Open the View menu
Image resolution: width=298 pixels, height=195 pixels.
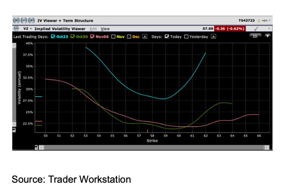click(x=105, y=29)
